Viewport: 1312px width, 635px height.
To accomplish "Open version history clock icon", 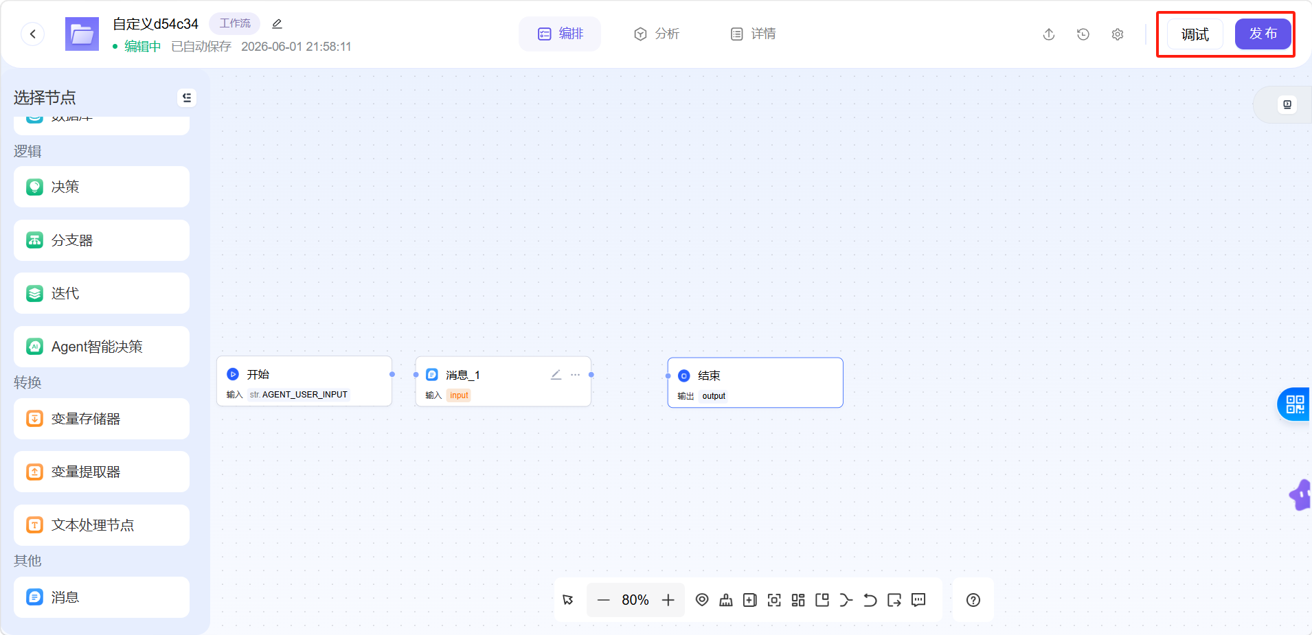I will pos(1083,34).
